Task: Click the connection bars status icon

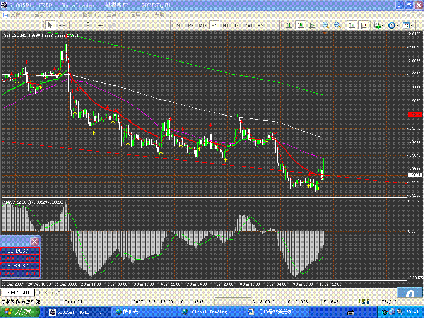Action: (x=364, y=301)
